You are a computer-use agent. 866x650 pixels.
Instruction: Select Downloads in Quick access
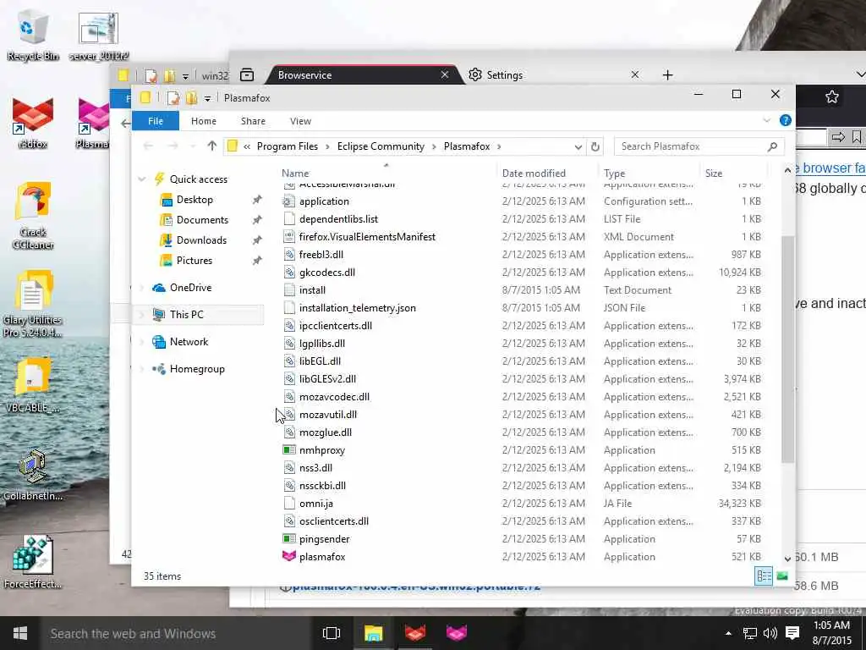(x=201, y=240)
